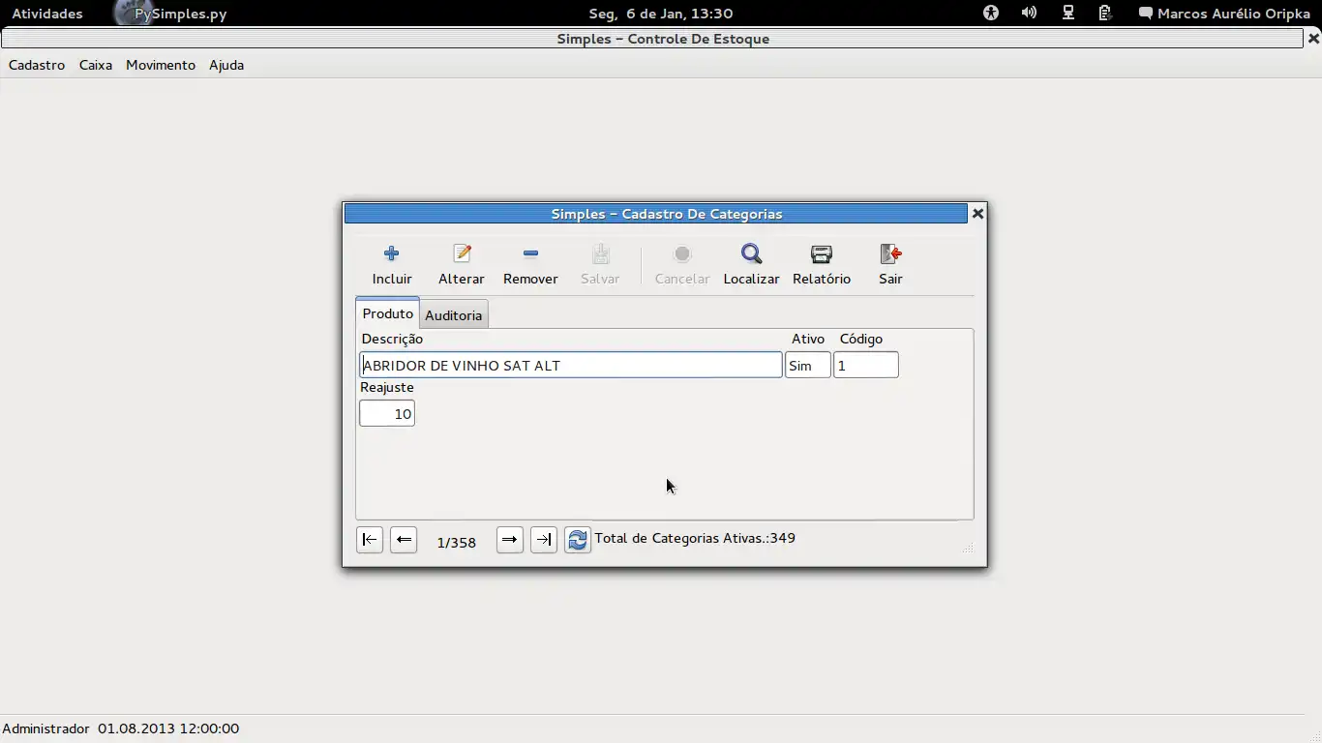Open the volume indicator
Screen dimensions: 1322x743
coord(1029,14)
